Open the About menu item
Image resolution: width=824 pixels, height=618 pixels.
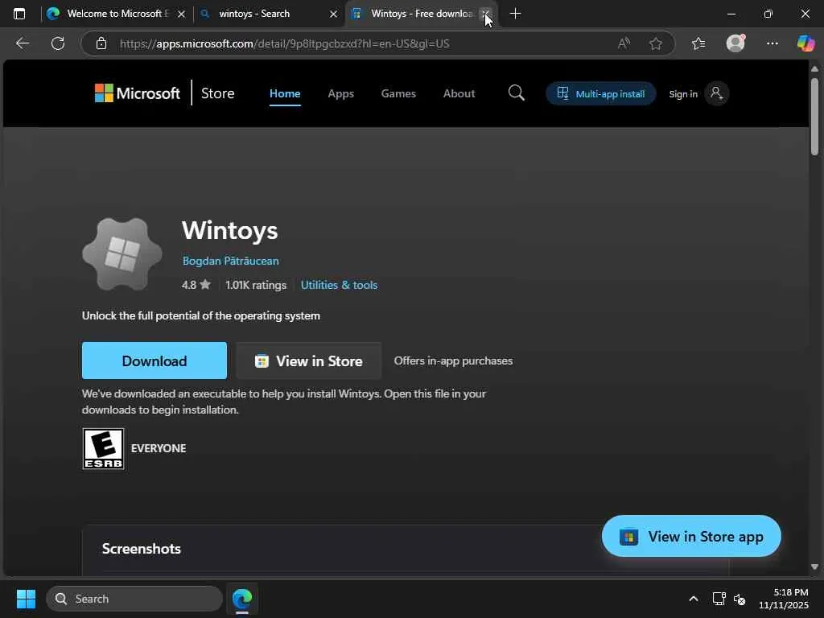click(x=459, y=93)
